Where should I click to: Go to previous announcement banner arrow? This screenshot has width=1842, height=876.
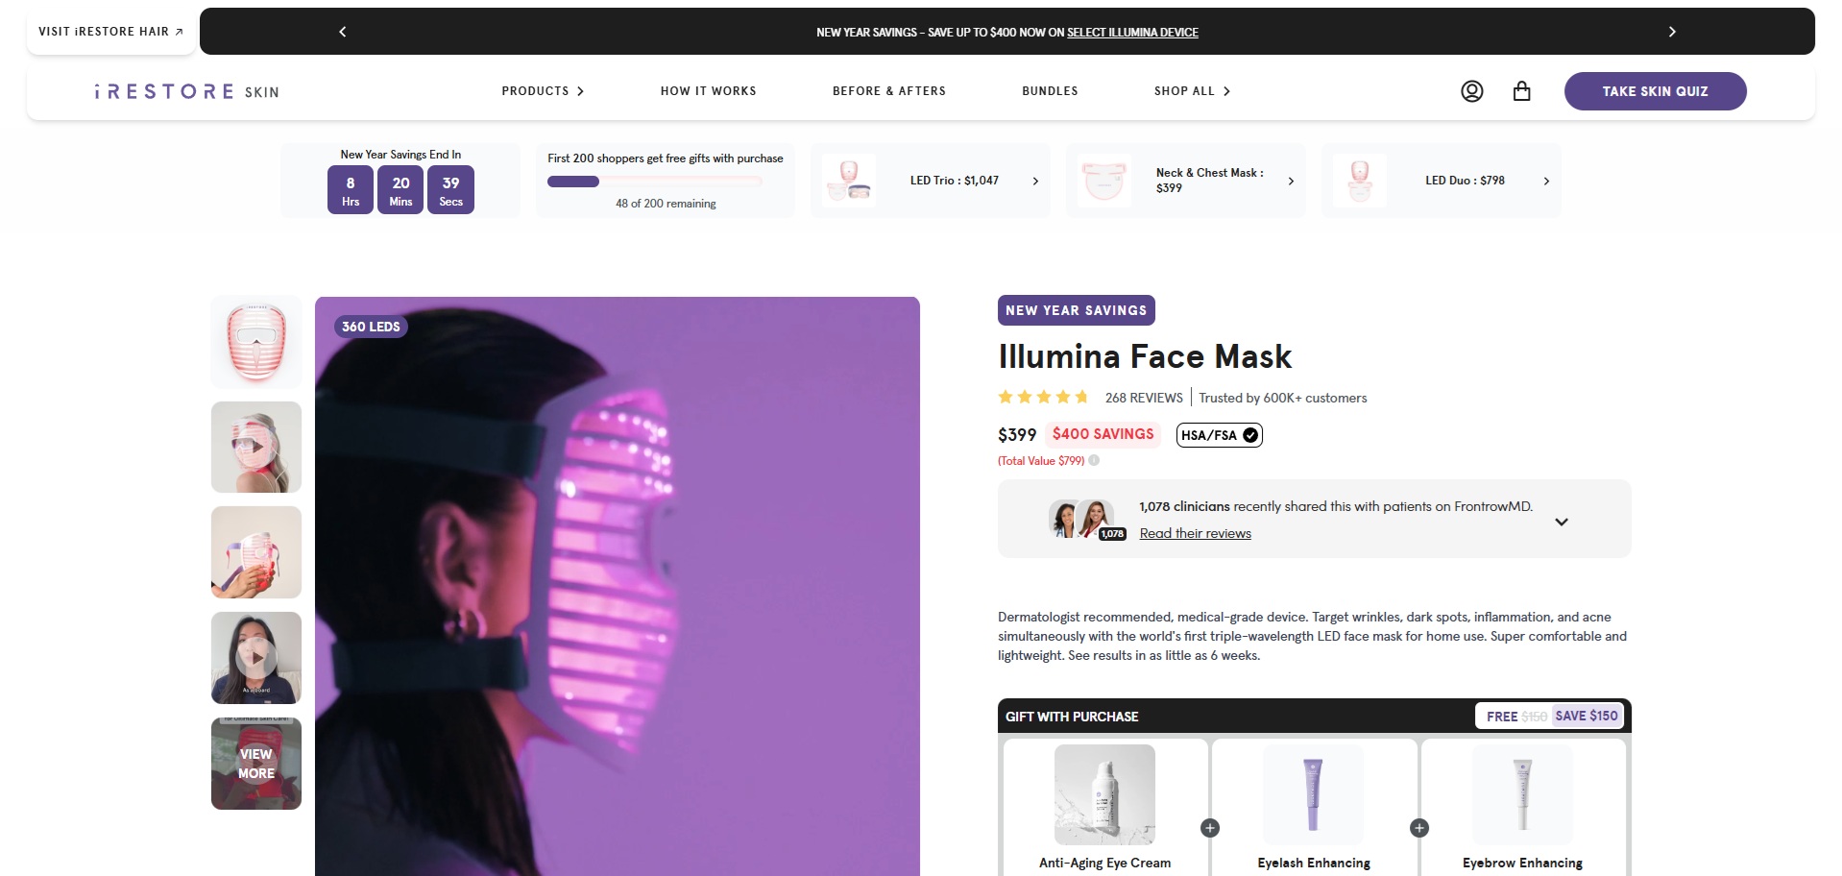tap(343, 32)
